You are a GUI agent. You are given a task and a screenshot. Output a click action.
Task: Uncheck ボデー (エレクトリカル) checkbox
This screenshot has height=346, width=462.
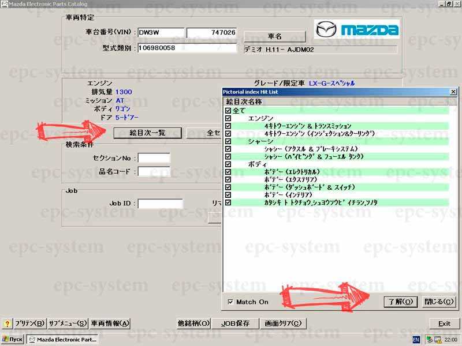228,172
